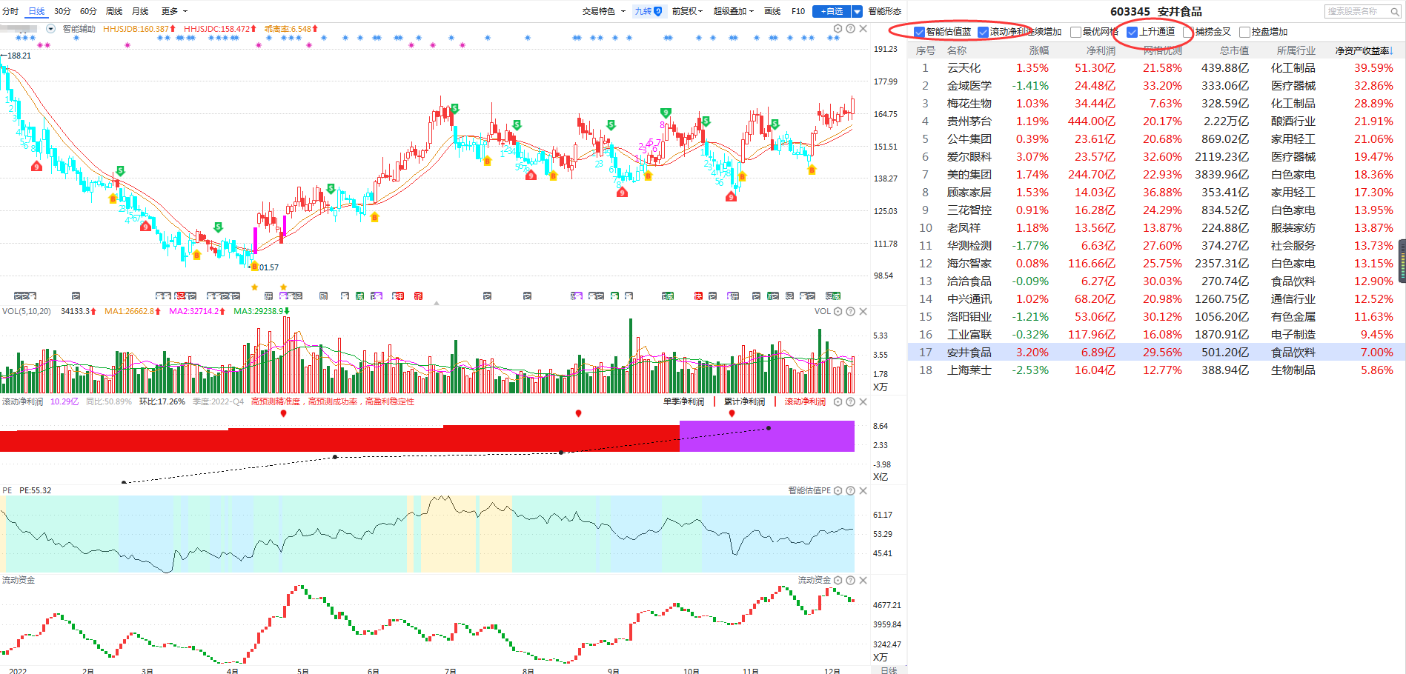Open the 交易特色 dropdown
Image resolution: width=1406 pixels, height=674 pixels.
(603, 11)
